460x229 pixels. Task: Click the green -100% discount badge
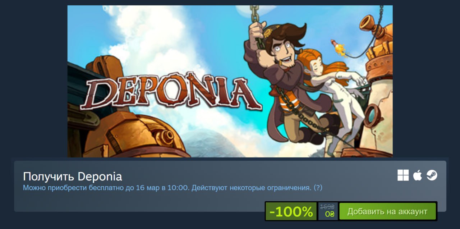[x=291, y=211]
